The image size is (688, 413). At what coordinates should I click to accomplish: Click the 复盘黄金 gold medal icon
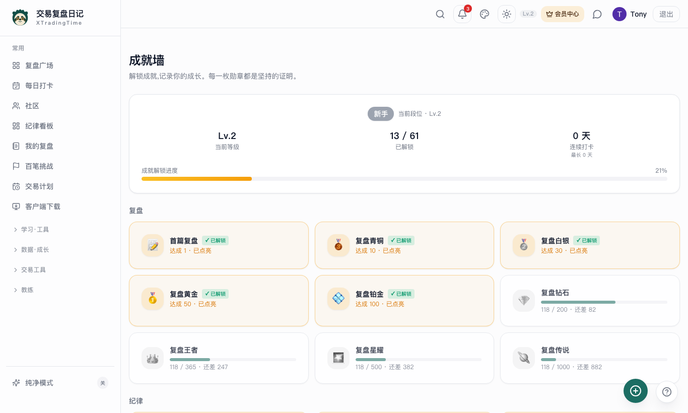pos(153,299)
